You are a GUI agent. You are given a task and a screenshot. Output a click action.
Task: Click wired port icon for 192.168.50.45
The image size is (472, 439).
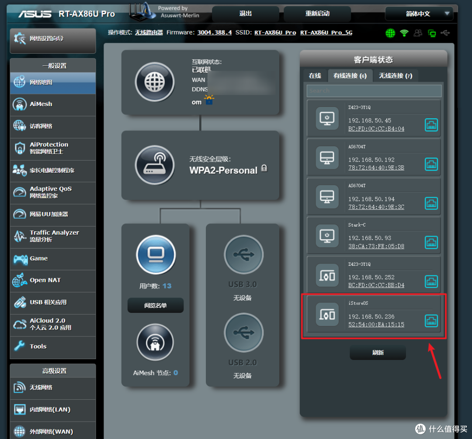pos(431,125)
